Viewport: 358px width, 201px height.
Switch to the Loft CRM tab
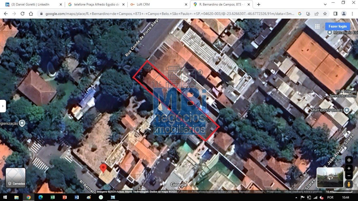(x=156, y=4)
